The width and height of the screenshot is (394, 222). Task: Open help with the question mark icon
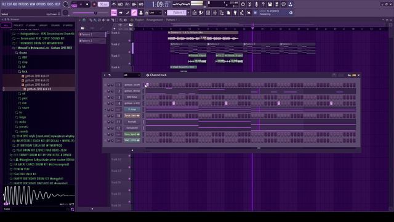pyautogui.click(x=263, y=4)
